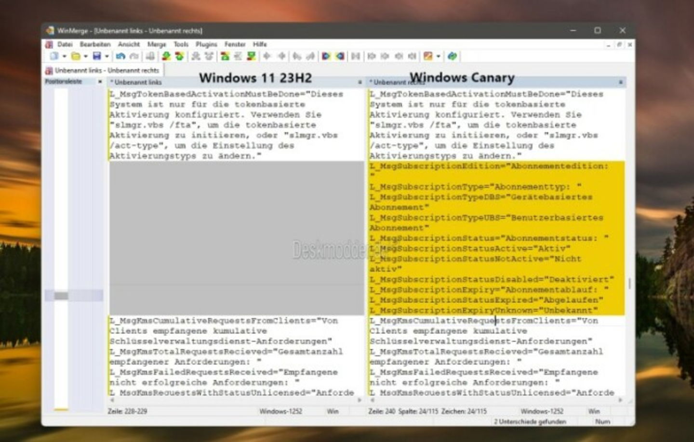Click the gray empty difference block in left pane

click(237, 238)
